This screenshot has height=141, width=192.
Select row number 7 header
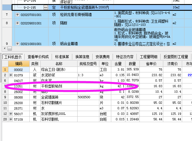click(7, 15)
